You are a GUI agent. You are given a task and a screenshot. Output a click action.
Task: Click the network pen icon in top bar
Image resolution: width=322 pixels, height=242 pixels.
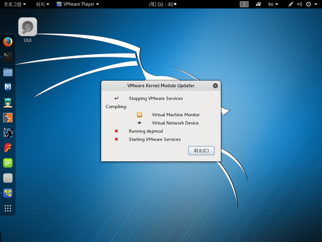pos(290,5)
